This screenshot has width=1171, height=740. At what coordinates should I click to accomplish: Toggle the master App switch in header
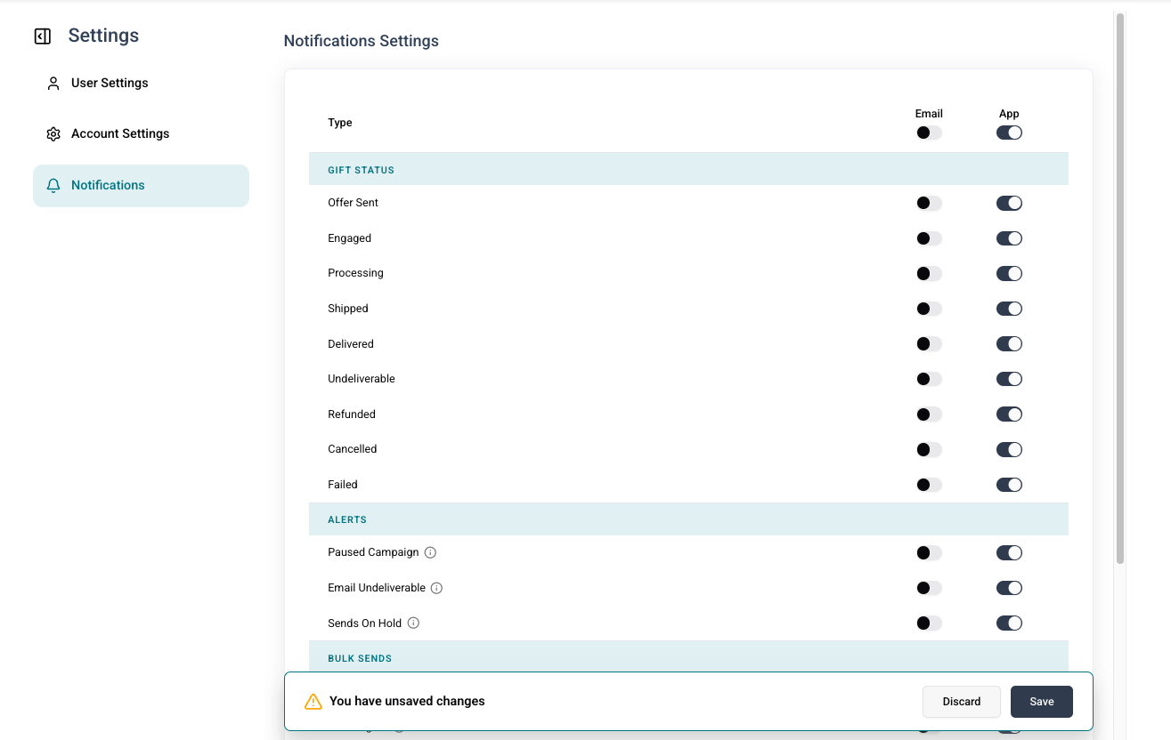click(1009, 133)
